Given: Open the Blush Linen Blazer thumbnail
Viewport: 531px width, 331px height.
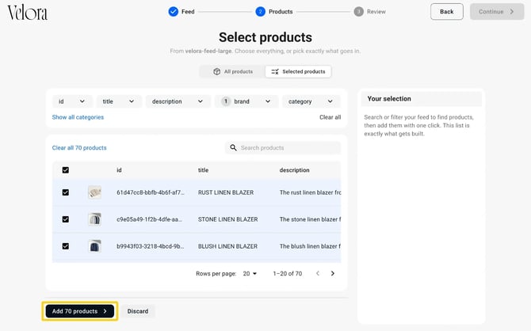Looking at the screenshot, I should click(94, 246).
